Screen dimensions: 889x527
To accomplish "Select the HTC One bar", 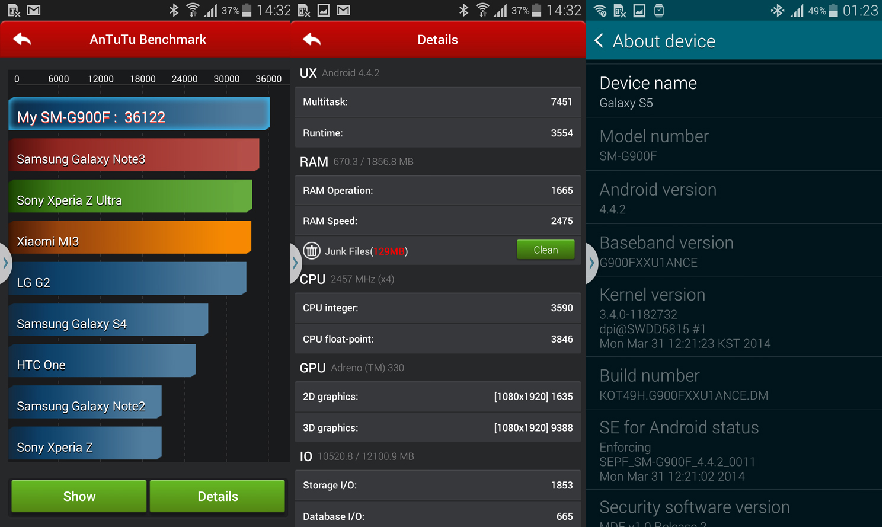I will (102, 361).
